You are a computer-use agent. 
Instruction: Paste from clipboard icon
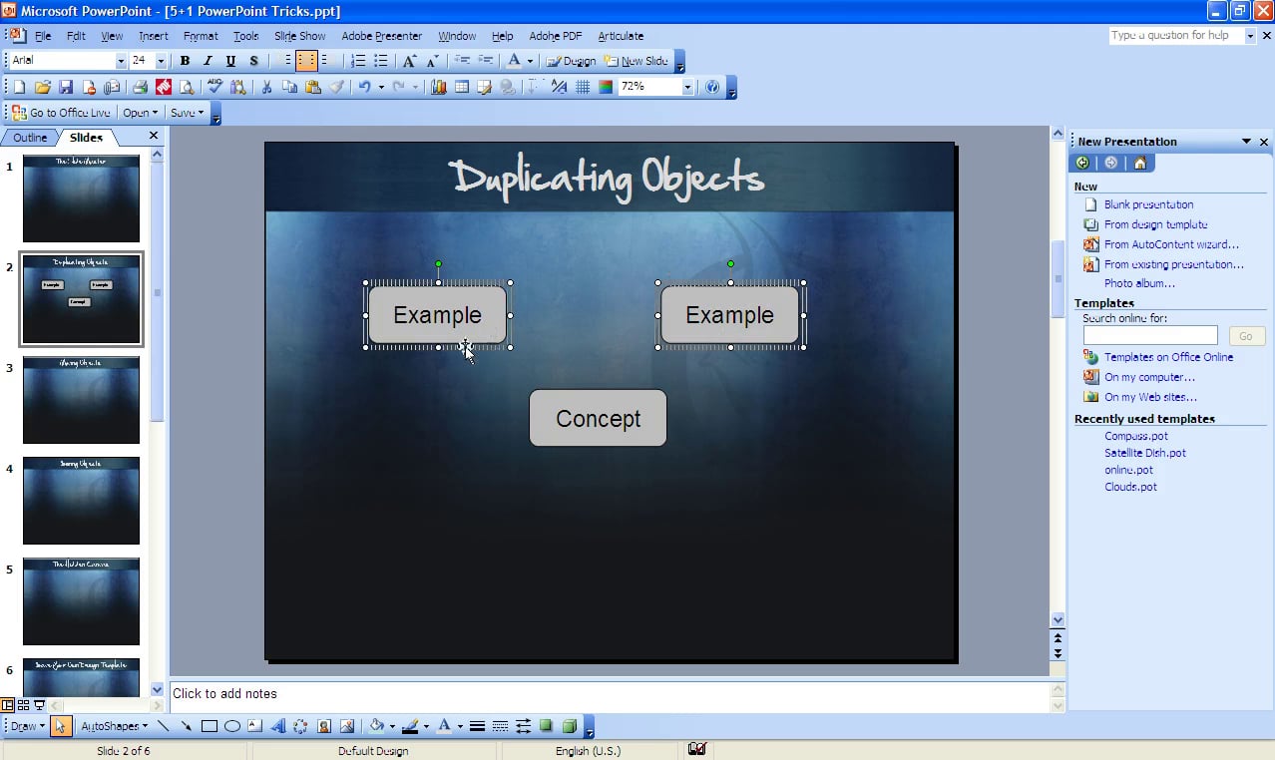tap(313, 88)
